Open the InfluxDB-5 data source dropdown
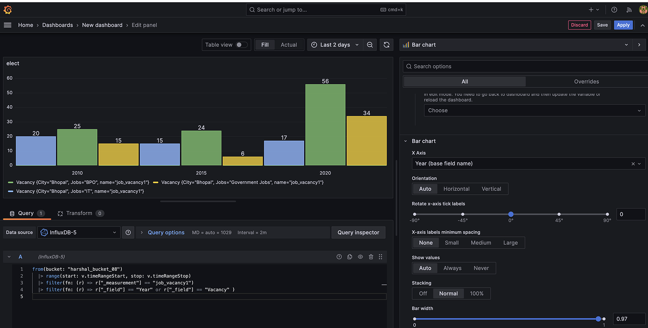Viewport: 648px width, 328px height. 78,232
